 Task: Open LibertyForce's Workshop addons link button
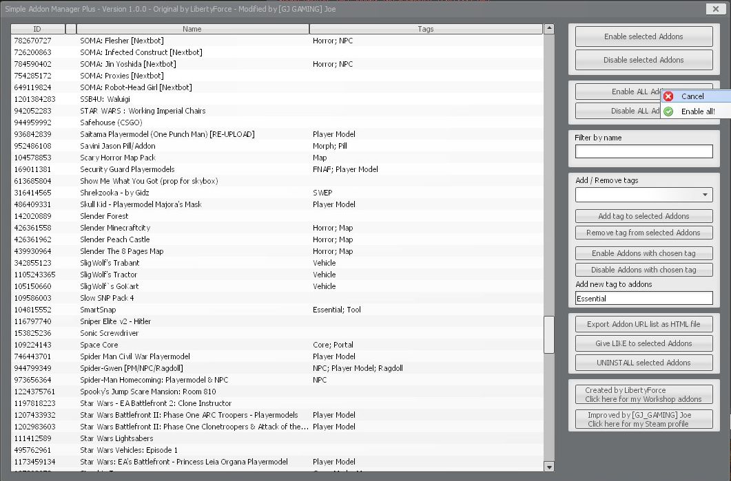[x=644, y=394]
